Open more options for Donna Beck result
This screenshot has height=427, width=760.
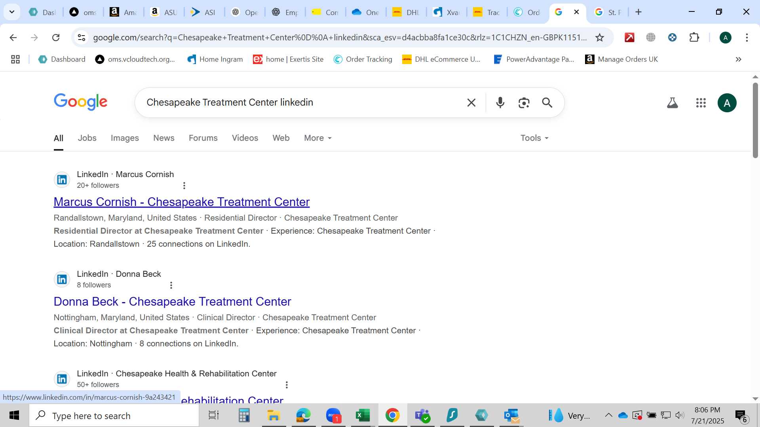[x=171, y=285]
